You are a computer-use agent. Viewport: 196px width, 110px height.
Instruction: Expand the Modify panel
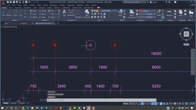click(45, 20)
